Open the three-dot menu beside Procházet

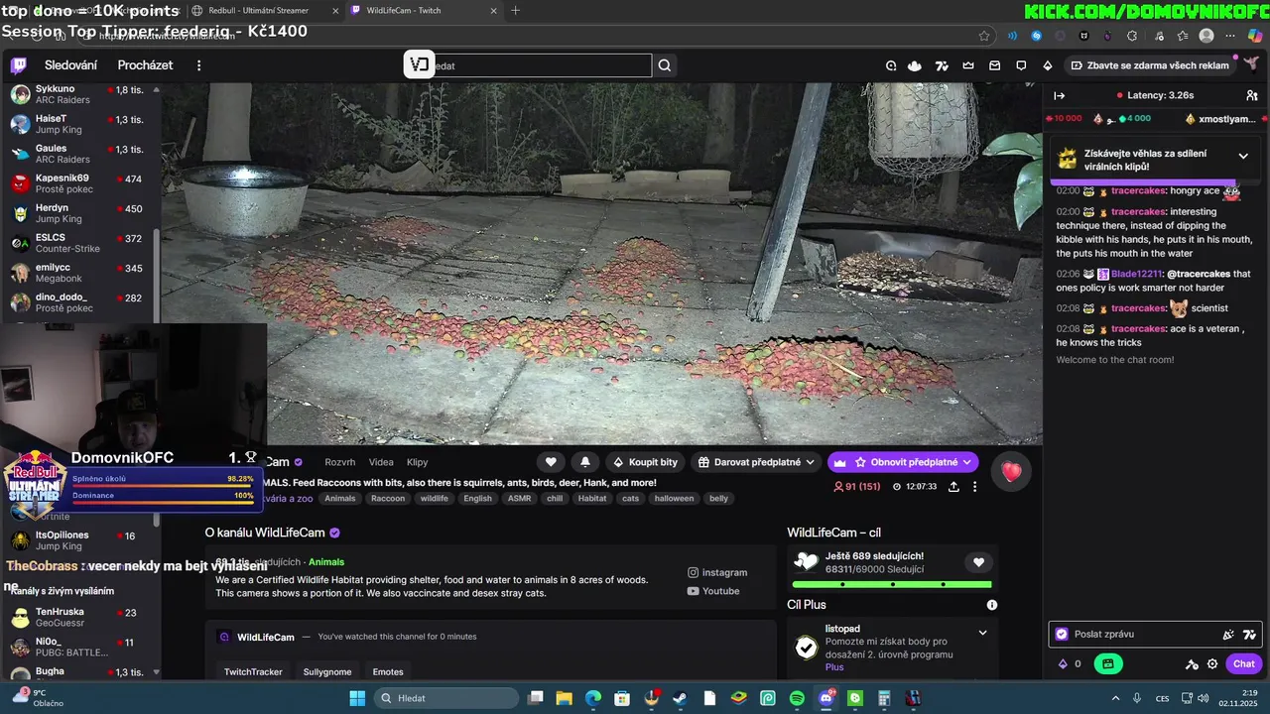pos(198,65)
